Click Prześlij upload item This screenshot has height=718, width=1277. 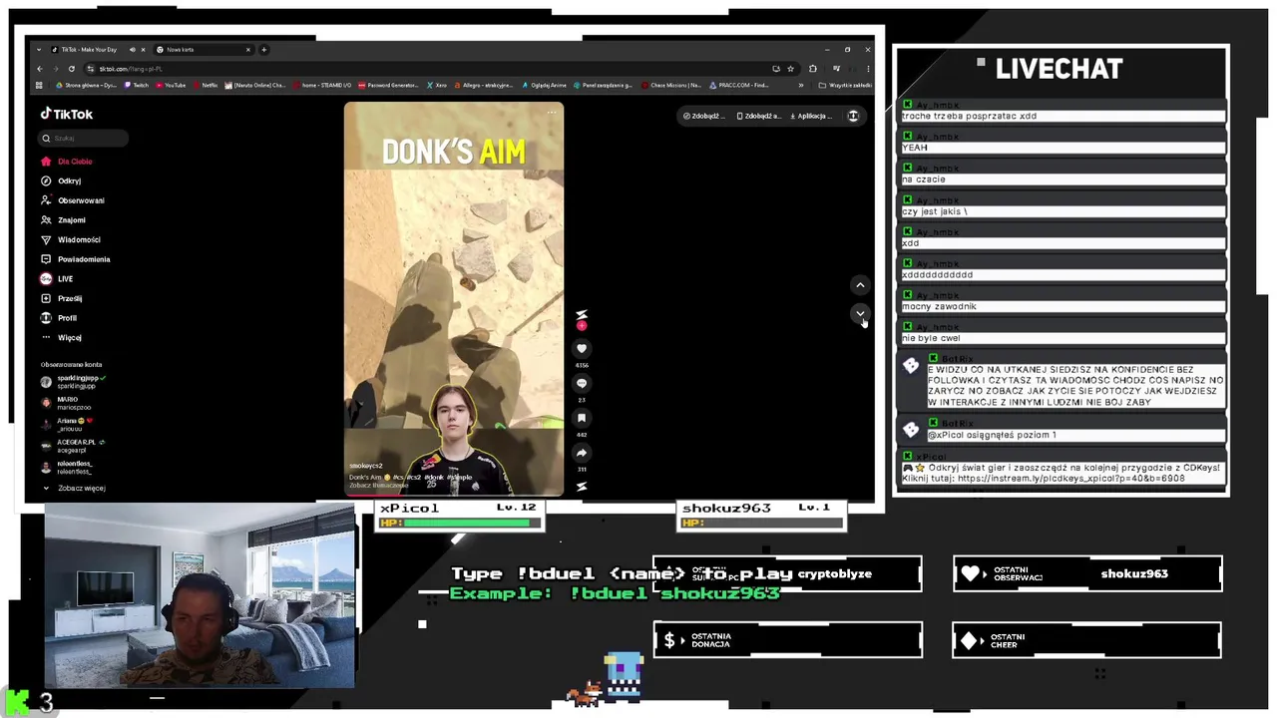tap(61, 298)
